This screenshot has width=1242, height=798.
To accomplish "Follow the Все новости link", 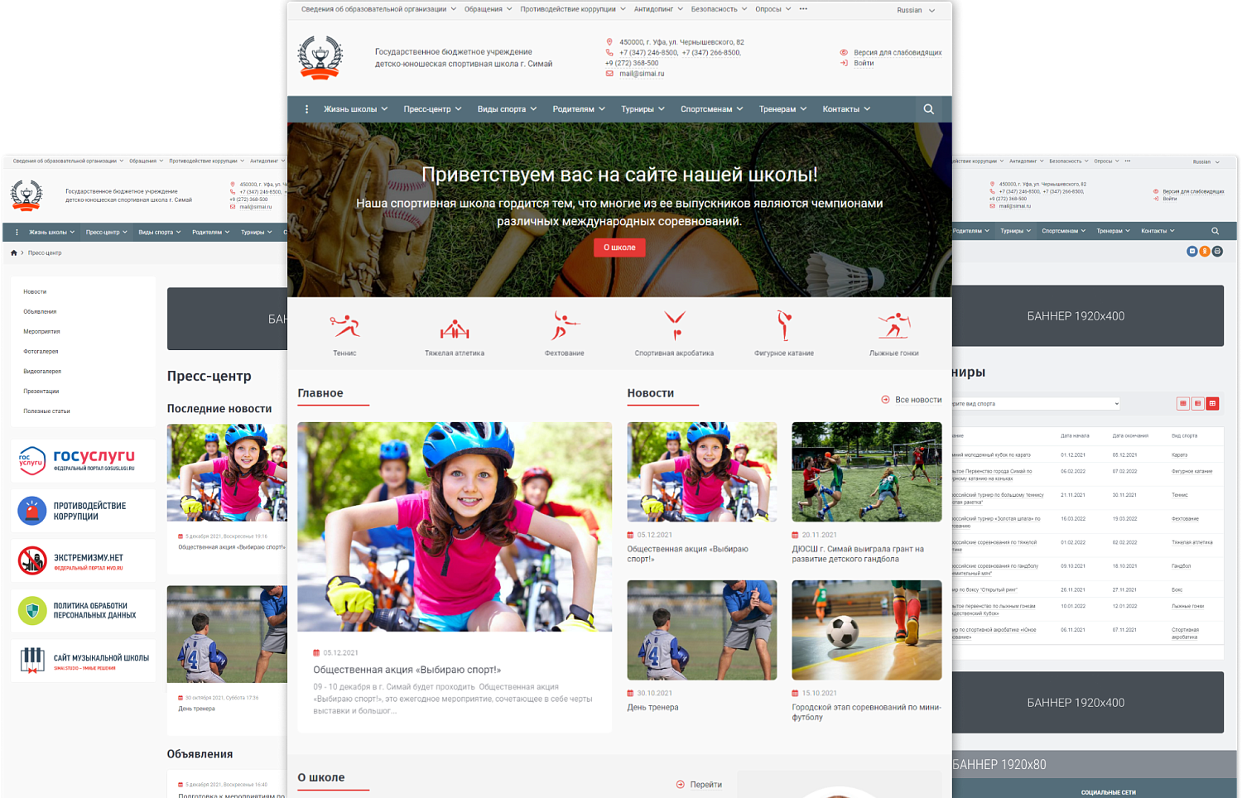I will (912, 400).
